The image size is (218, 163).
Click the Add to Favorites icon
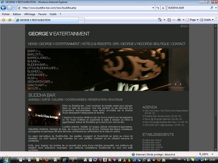[x=10, y=20]
